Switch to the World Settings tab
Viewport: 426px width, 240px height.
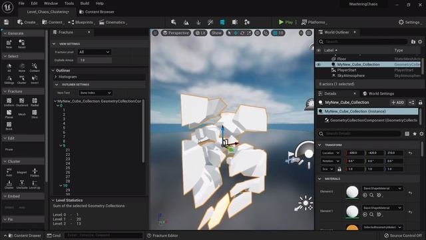click(379, 93)
